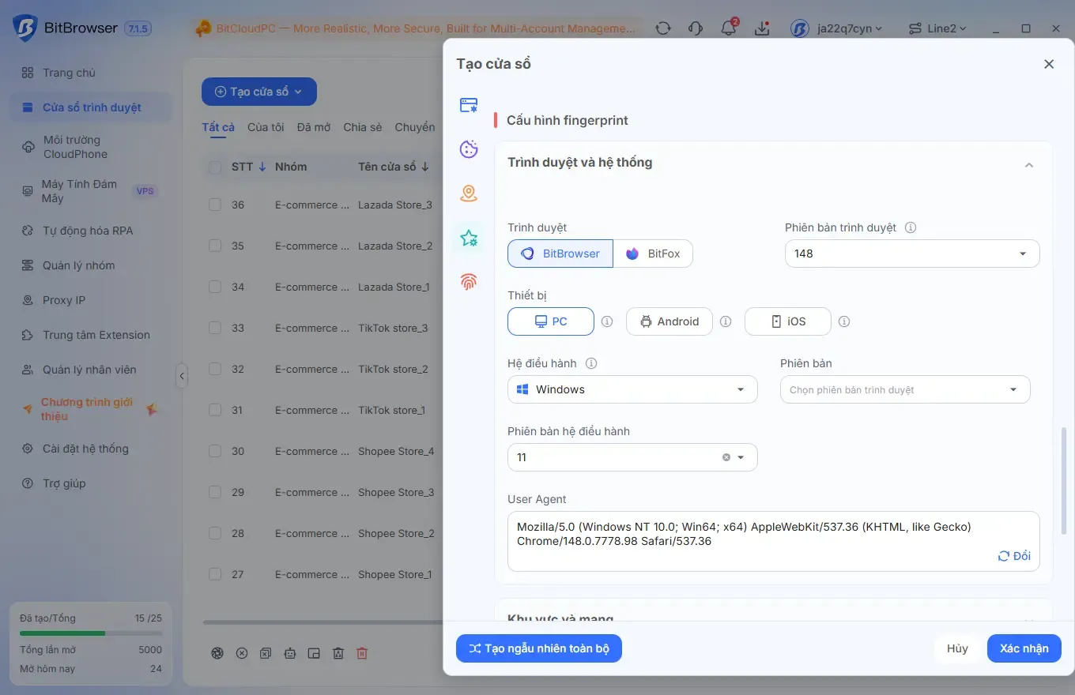Click the Xác nhận button
The width and height of the screenshot is (1075, 695).
pyautogui.click(x=1024, y=648)
